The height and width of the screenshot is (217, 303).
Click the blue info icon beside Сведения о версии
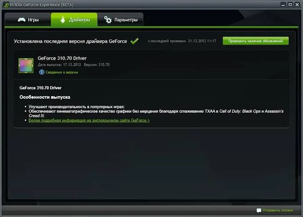42,72
